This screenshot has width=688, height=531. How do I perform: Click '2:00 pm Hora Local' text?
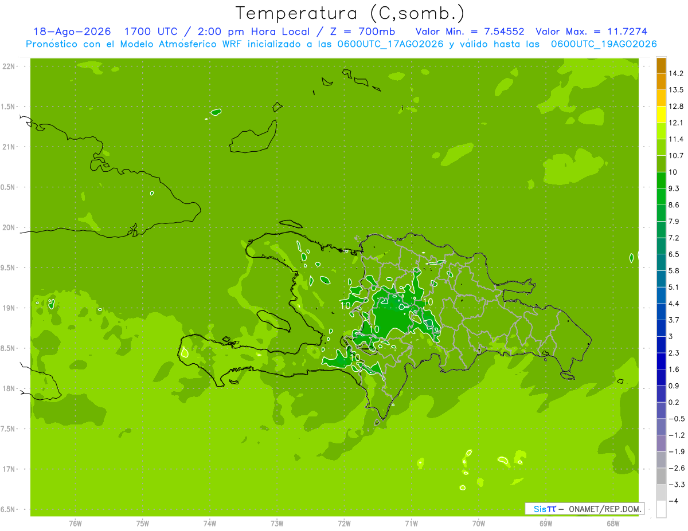click(253, 32)
